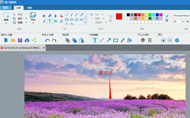Viewport: 190px width, 118px height.
Task: Choose the magenta palette swatch
Action: point(161,15)
